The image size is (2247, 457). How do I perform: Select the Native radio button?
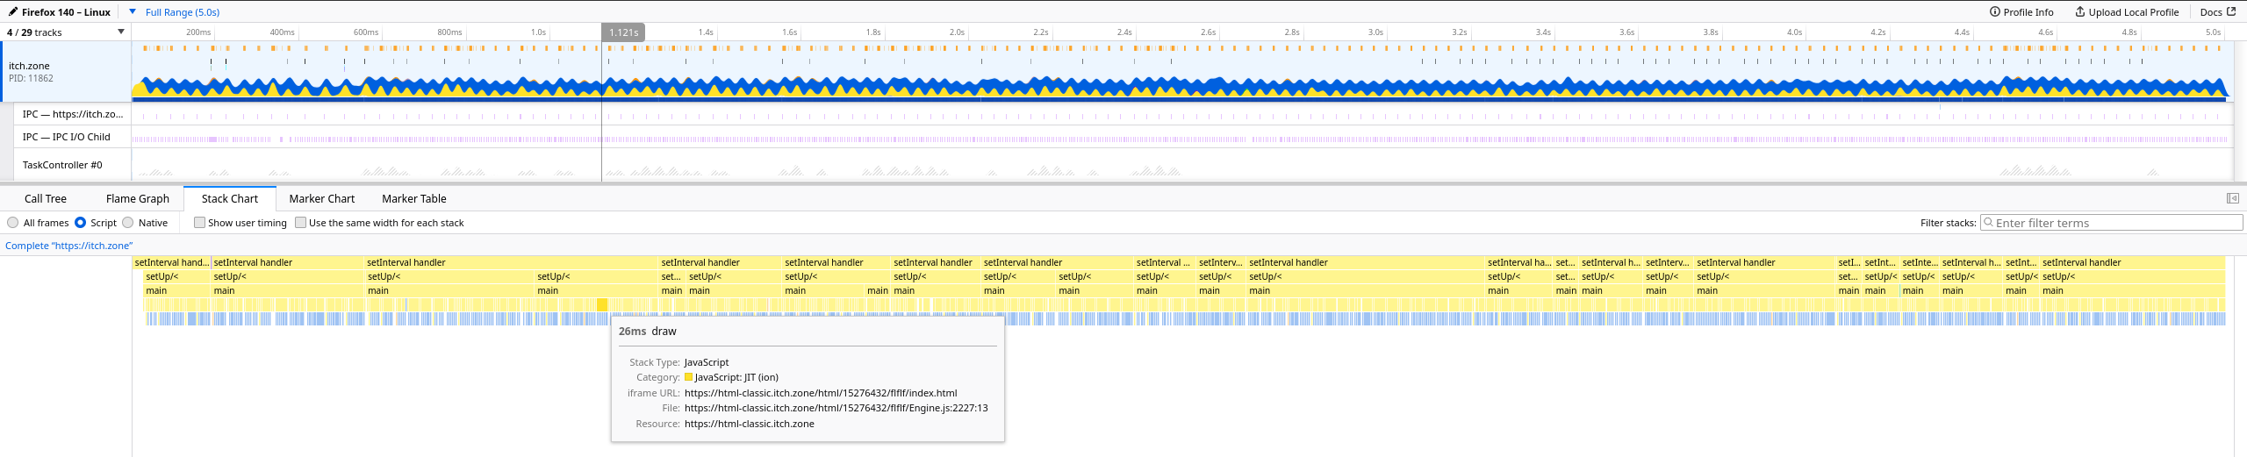point(128,223)
